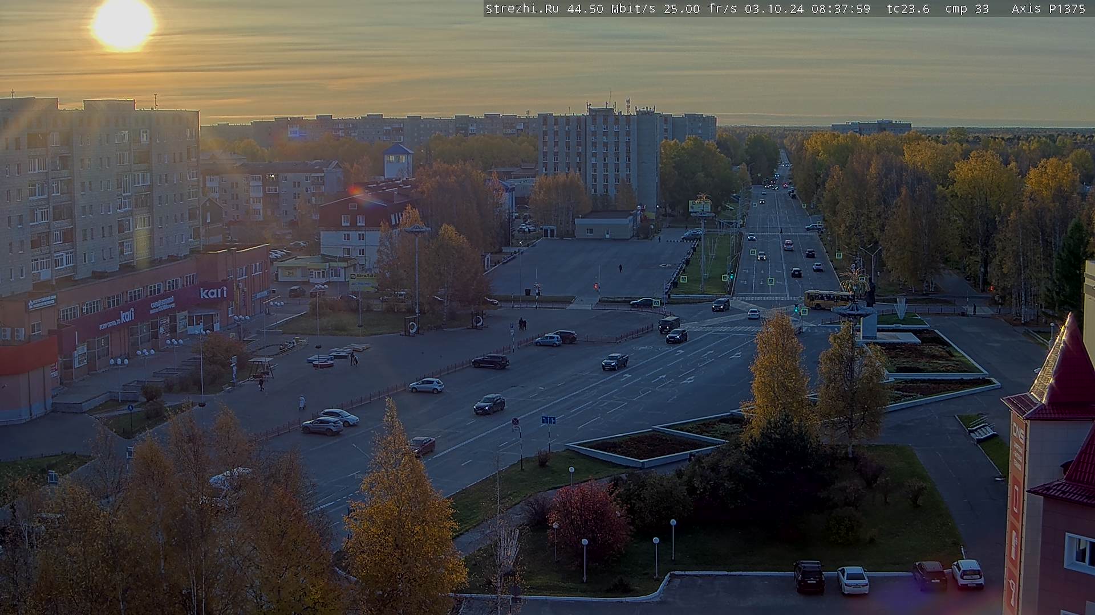The image size is (1095, 615).
Task: Select the Axis P1375 camera model text
Action: 1048,9
